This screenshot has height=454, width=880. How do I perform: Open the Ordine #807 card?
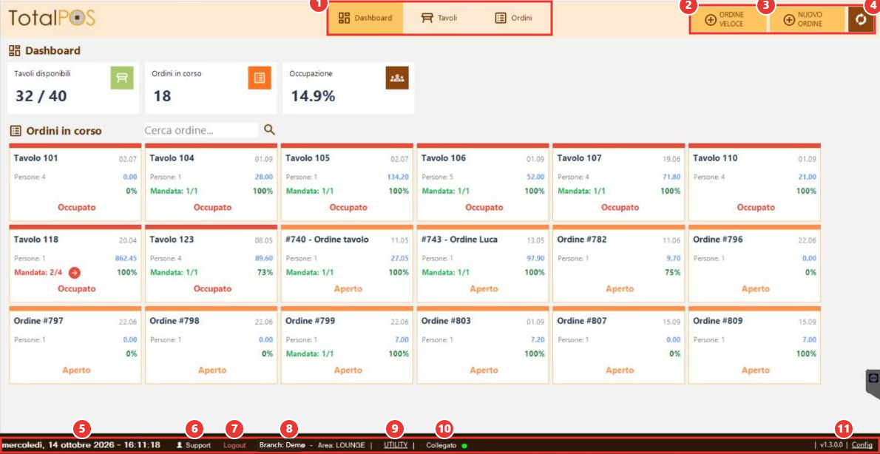pos(618,345)
